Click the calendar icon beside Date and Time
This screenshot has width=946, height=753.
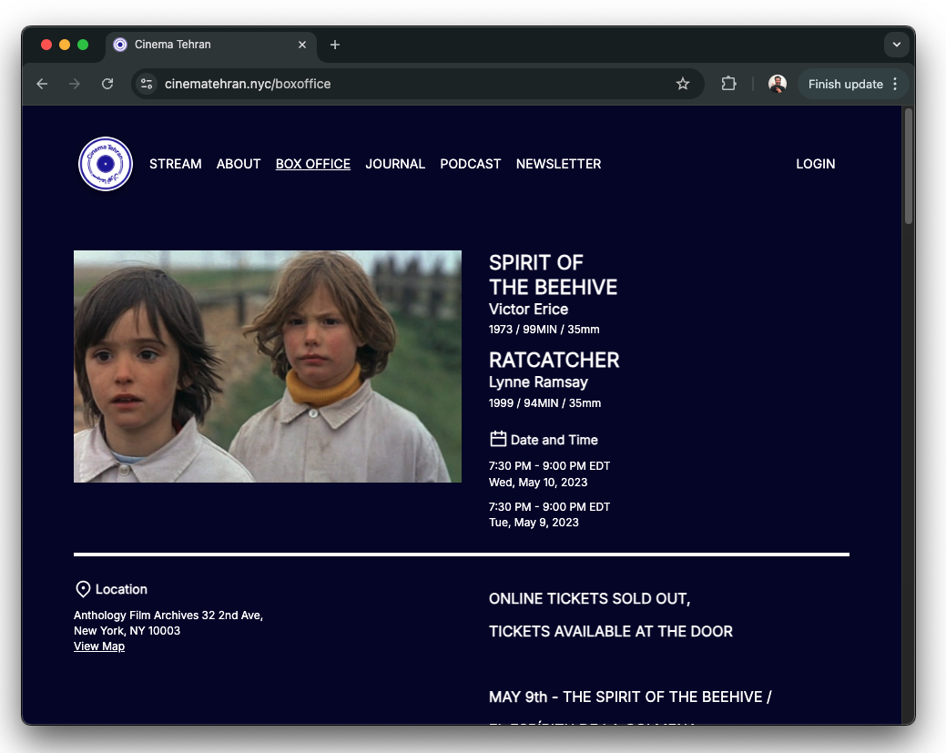(498, 439)
